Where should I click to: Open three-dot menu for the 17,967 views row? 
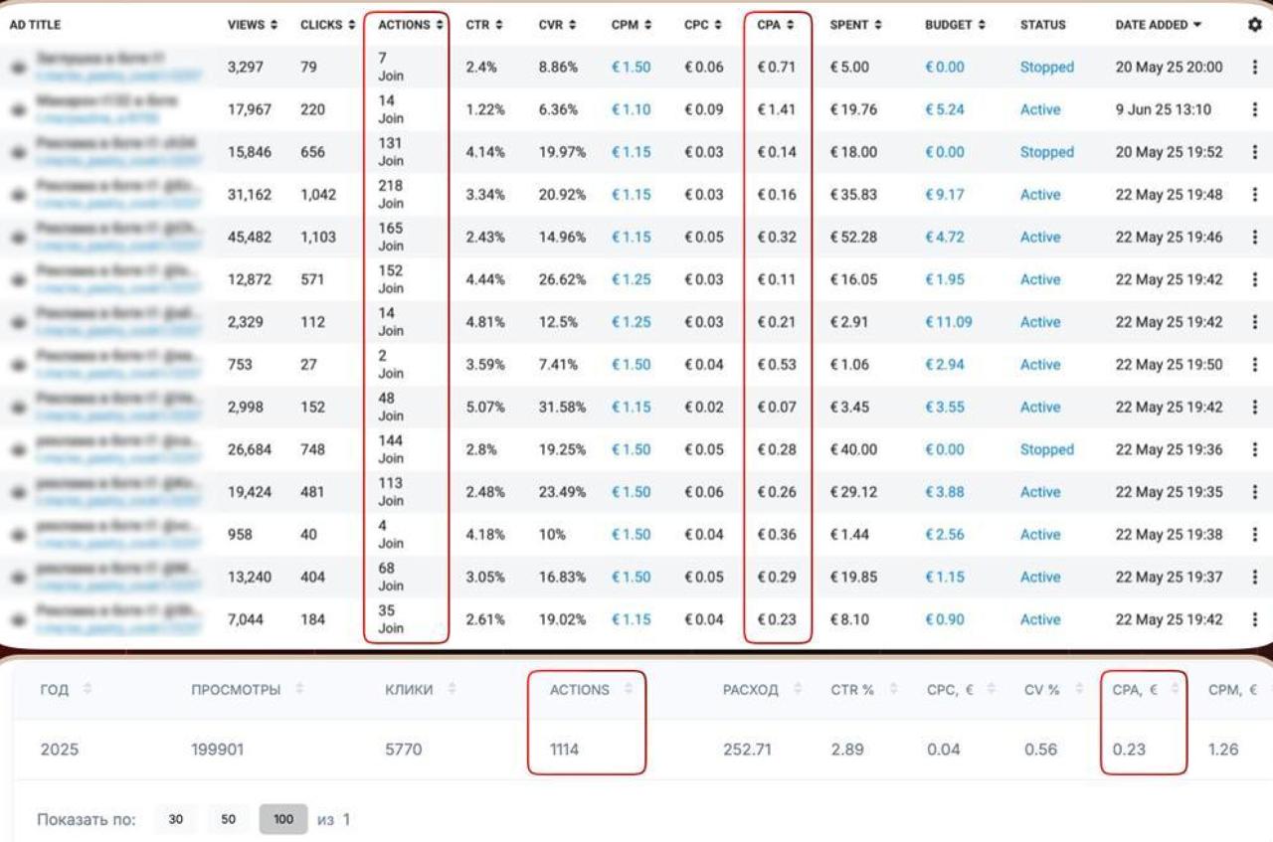point(1254,109)
